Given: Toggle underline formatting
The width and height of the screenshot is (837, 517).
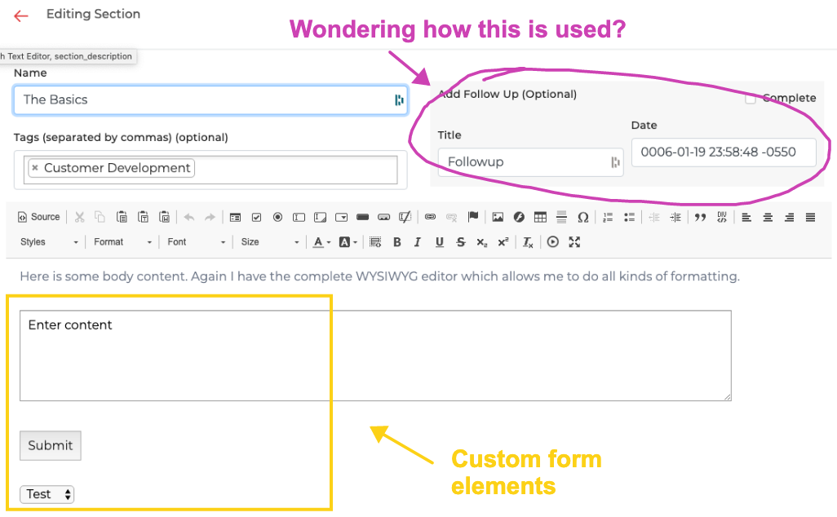Looking at the screenshot, I should pos(440,242).
